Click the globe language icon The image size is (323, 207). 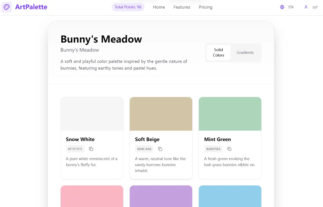tap(282, 7)
